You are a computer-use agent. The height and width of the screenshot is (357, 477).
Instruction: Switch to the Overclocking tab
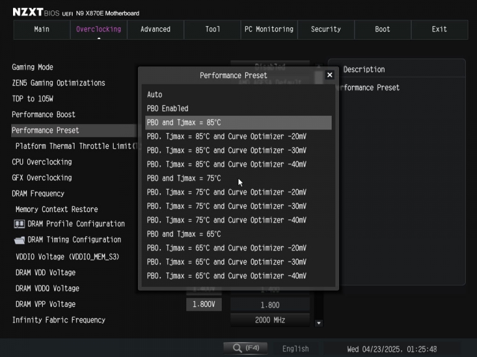[99, 30]
